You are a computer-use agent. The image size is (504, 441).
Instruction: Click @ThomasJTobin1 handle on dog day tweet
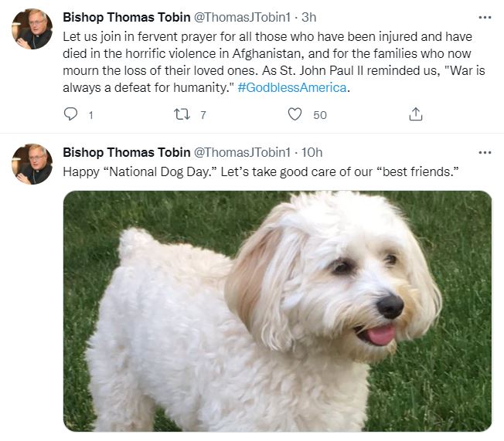coord(240,152)
